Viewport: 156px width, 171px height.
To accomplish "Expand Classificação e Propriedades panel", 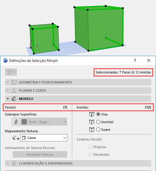I will (78, 163).
